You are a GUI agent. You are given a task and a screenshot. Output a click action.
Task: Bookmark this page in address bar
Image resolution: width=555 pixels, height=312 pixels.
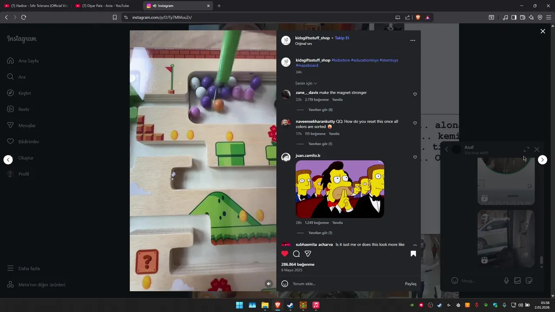click(114, 17)
